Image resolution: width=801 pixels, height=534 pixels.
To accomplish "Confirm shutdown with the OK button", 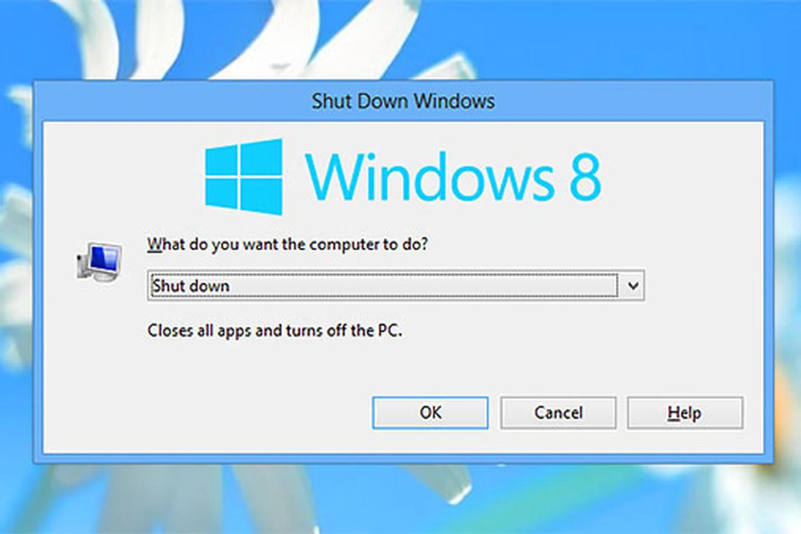I will coord(430,413).
